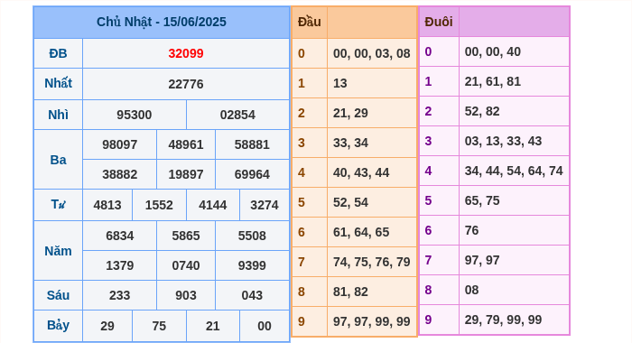This screenshot has width=632, height=343.
Task: Select the first prize number 22776
Action: click(186, 84)
